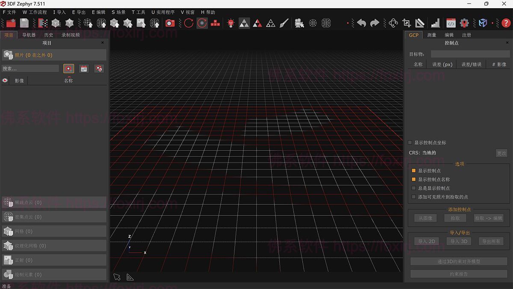Open the W 工作流程 menu
513x289 pixels.
(34, 12)
